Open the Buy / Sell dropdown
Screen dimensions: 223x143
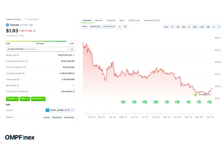point(12,99)
